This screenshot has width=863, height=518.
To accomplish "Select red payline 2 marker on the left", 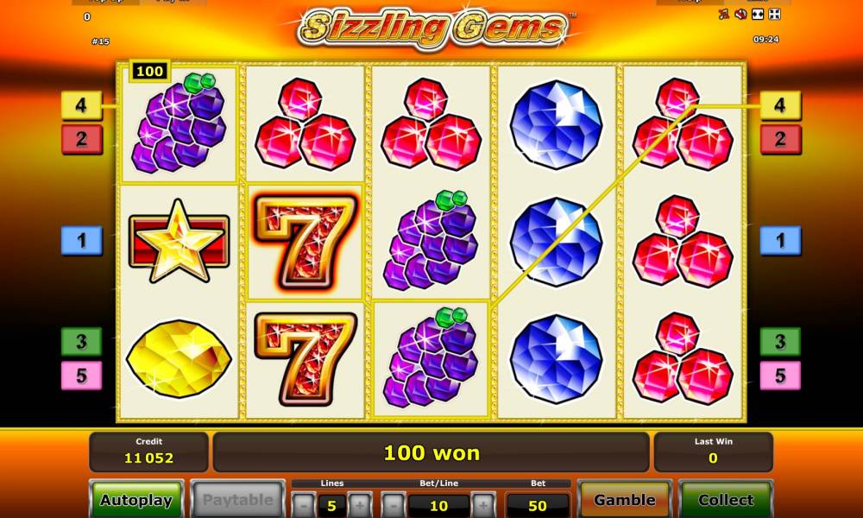I will (81, 139).
